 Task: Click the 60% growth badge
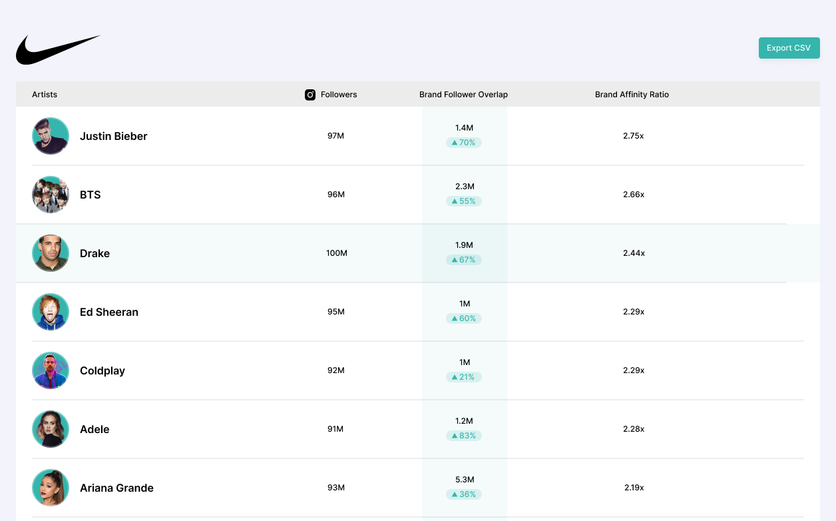464,318
